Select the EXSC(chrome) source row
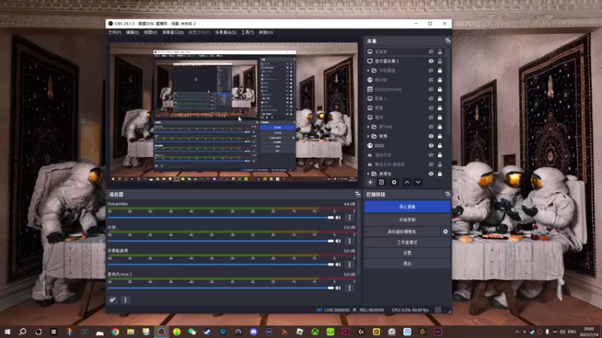602x338 pixels. coord(405,89)
